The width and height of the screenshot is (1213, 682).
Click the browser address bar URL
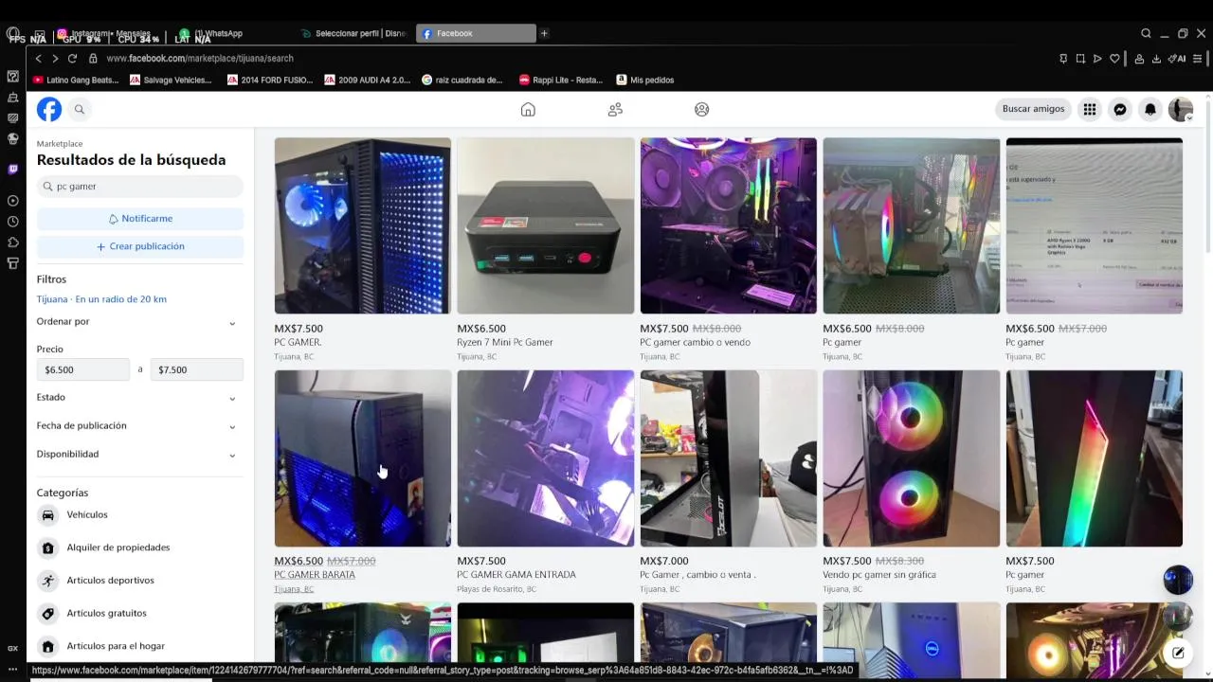point(200,59)
